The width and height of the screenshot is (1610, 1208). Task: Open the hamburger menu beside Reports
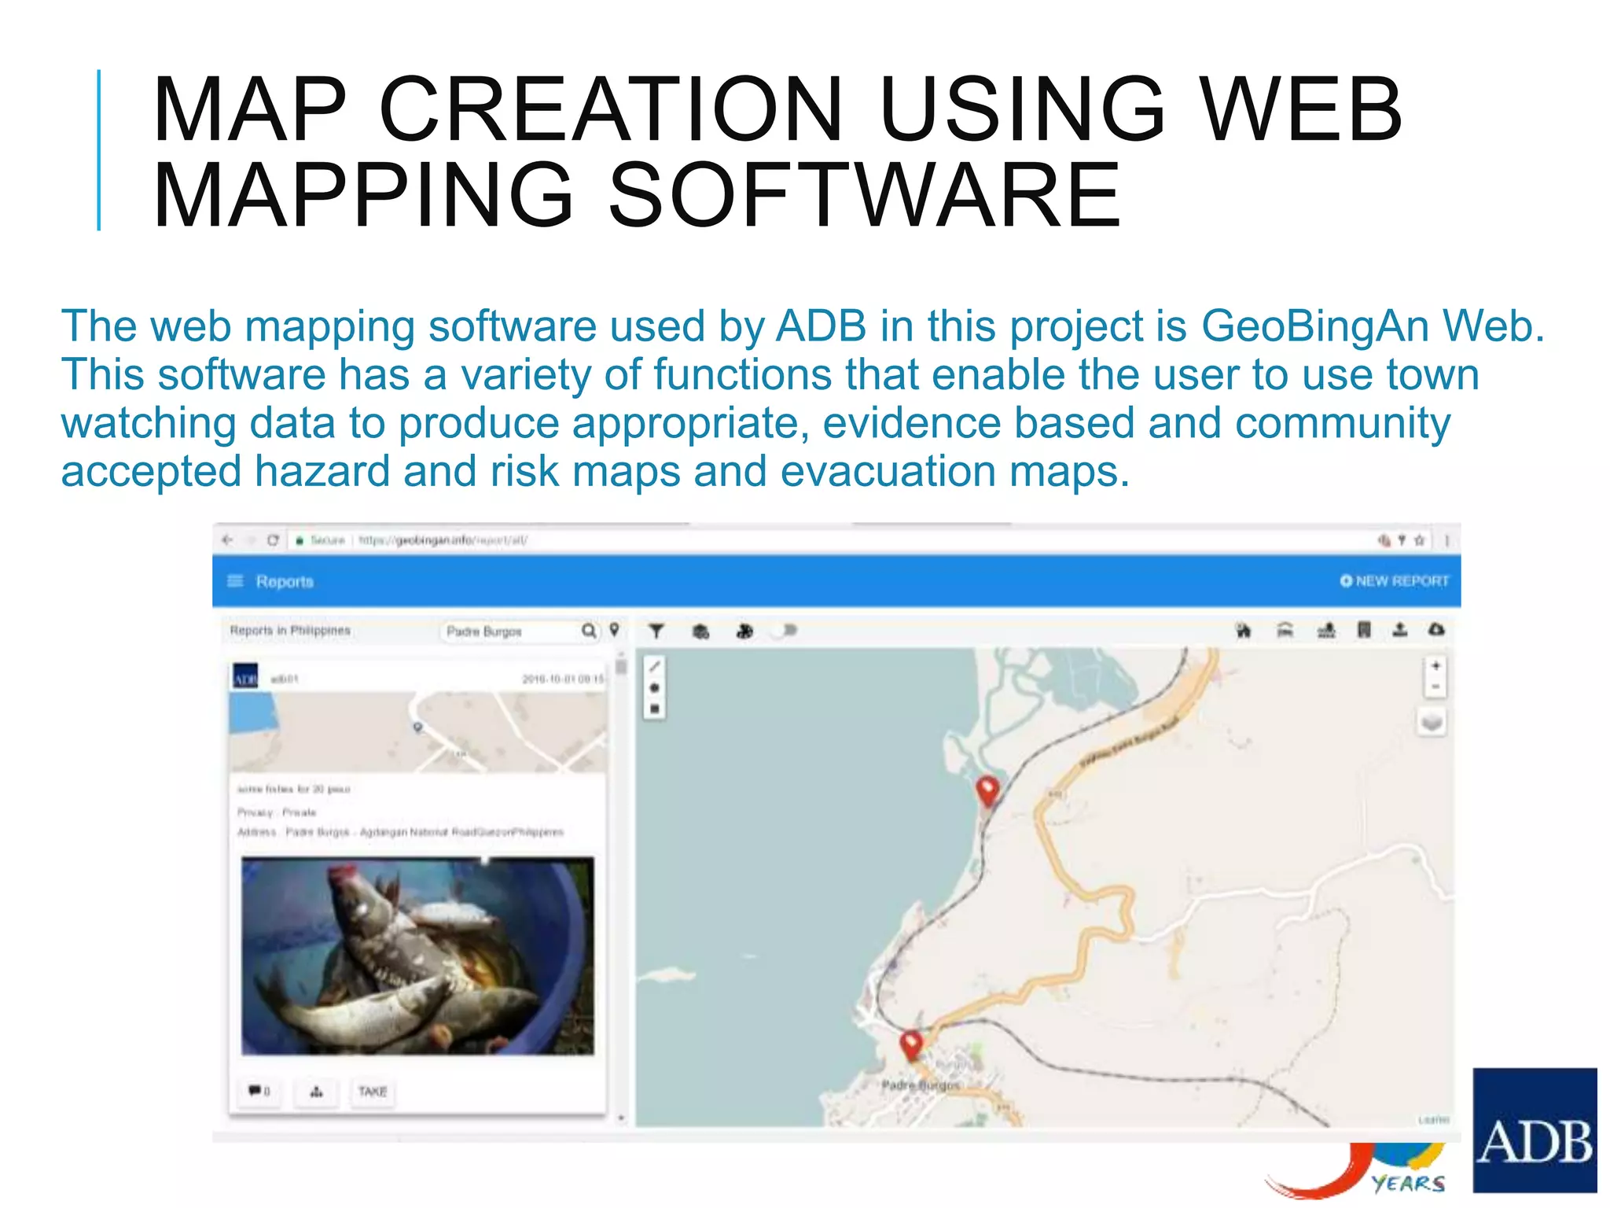(235, 581)
